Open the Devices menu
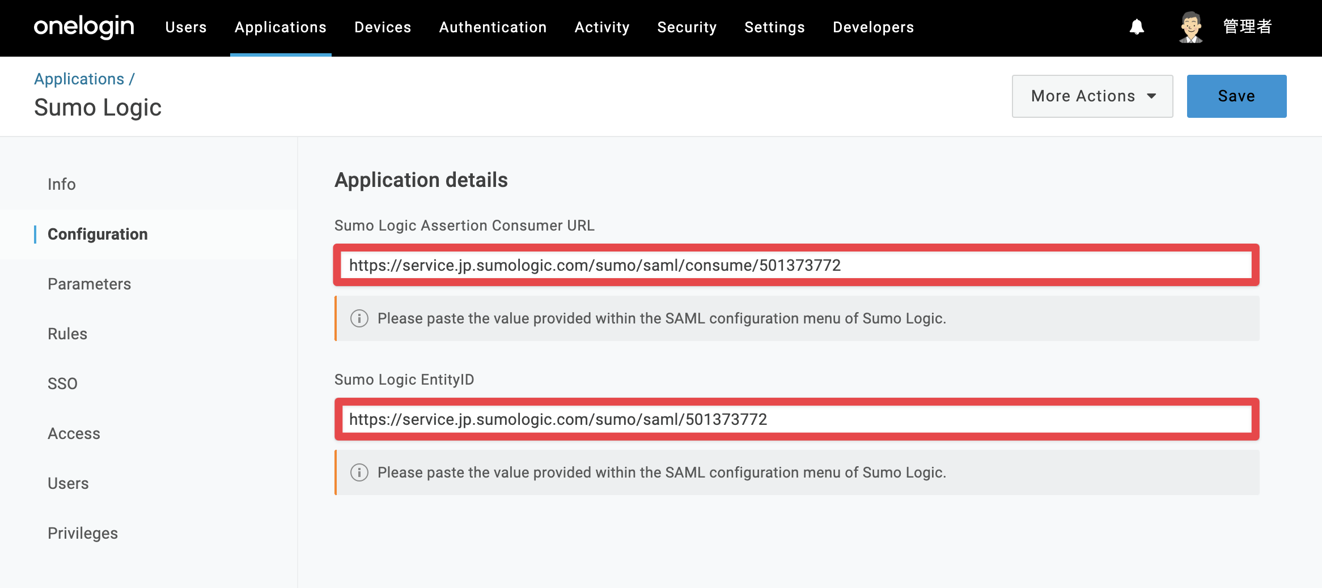1322x588 pixels. tap(383, 27)
